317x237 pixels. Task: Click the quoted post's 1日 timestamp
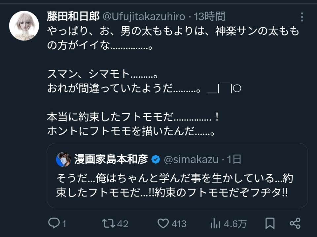tap(234, 160)
